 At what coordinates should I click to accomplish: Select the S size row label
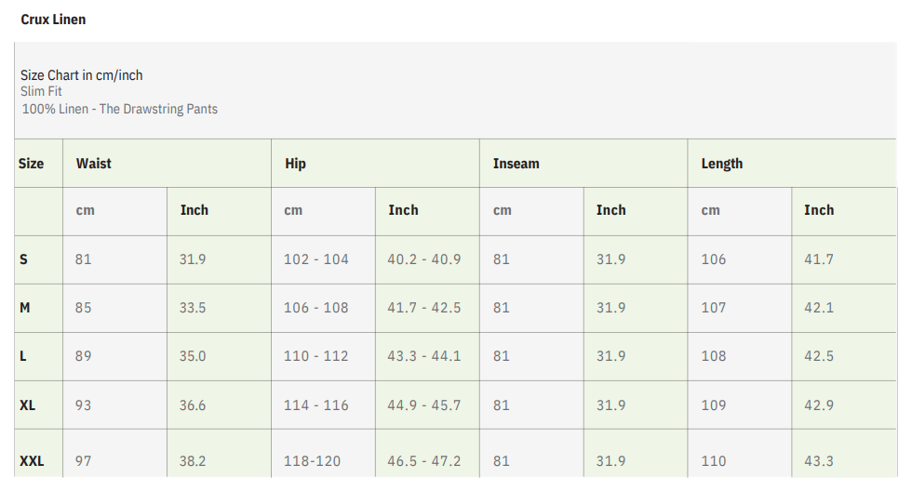(24, 259)
